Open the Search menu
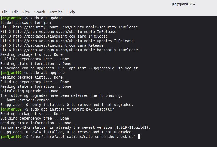The height and width of the screenshot is (147, 217). [x=39, y=12]
